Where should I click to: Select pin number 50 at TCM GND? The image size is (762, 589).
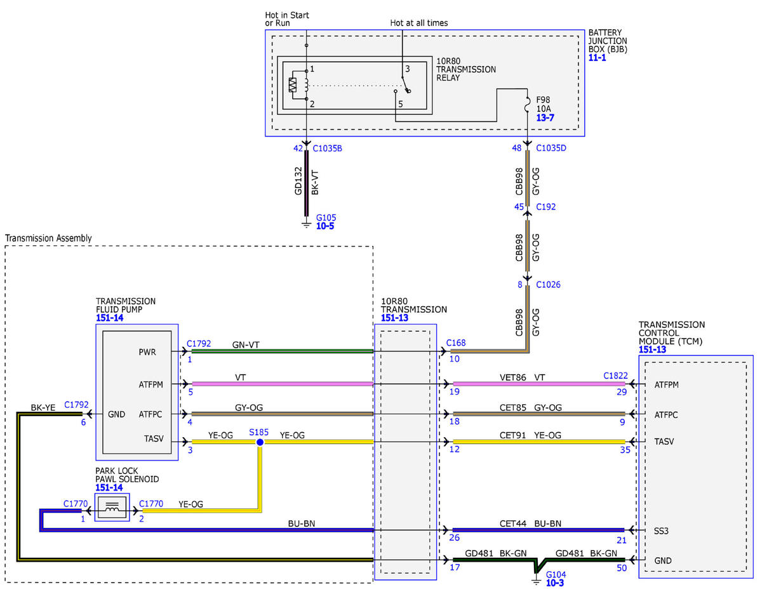tap(622, 569)
